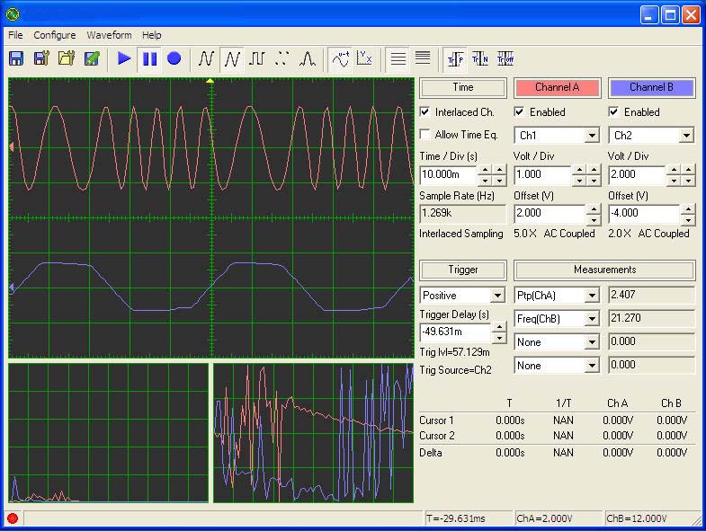Uncheck Enabled for Channel B

(614, 112)
